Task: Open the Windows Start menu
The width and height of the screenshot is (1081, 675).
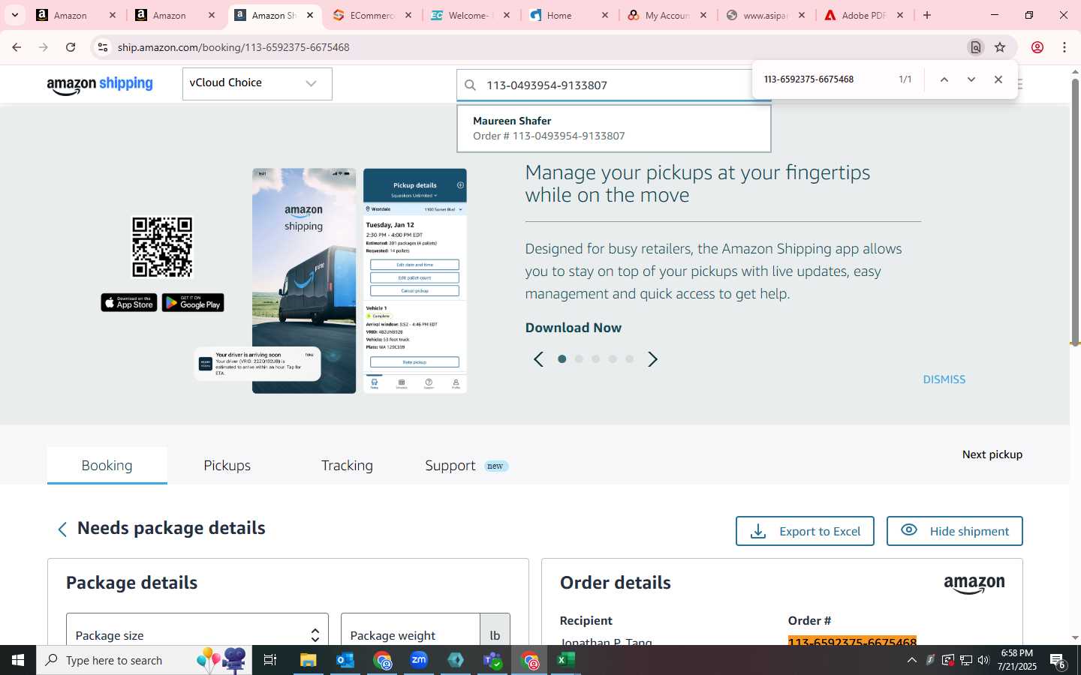Action: (18, 660)
